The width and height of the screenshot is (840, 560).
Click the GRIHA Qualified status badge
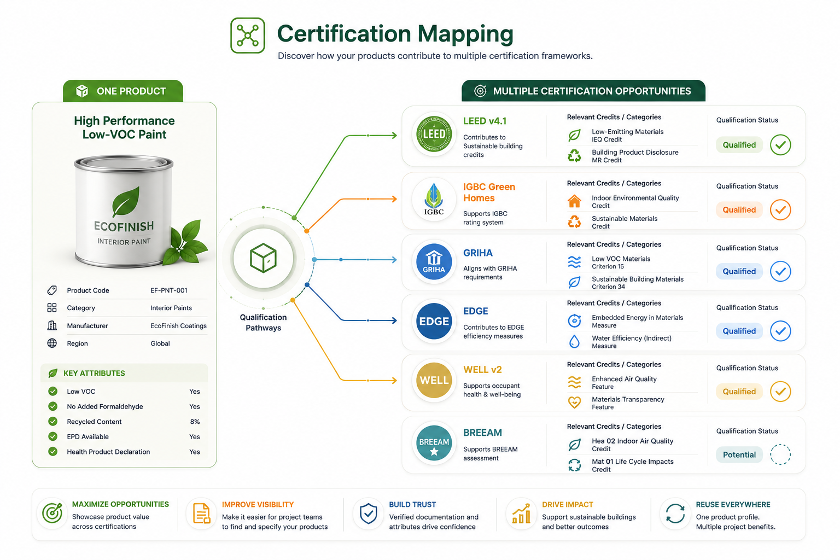[739, 271]
